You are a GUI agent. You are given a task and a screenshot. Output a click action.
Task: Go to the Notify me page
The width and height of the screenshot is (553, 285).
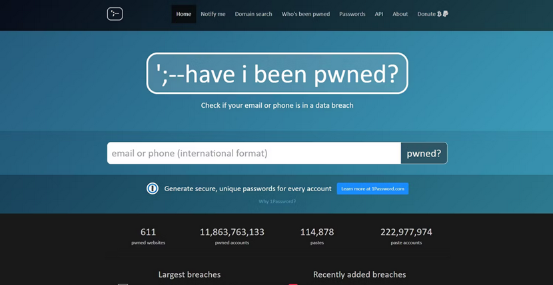click(213, 14)
